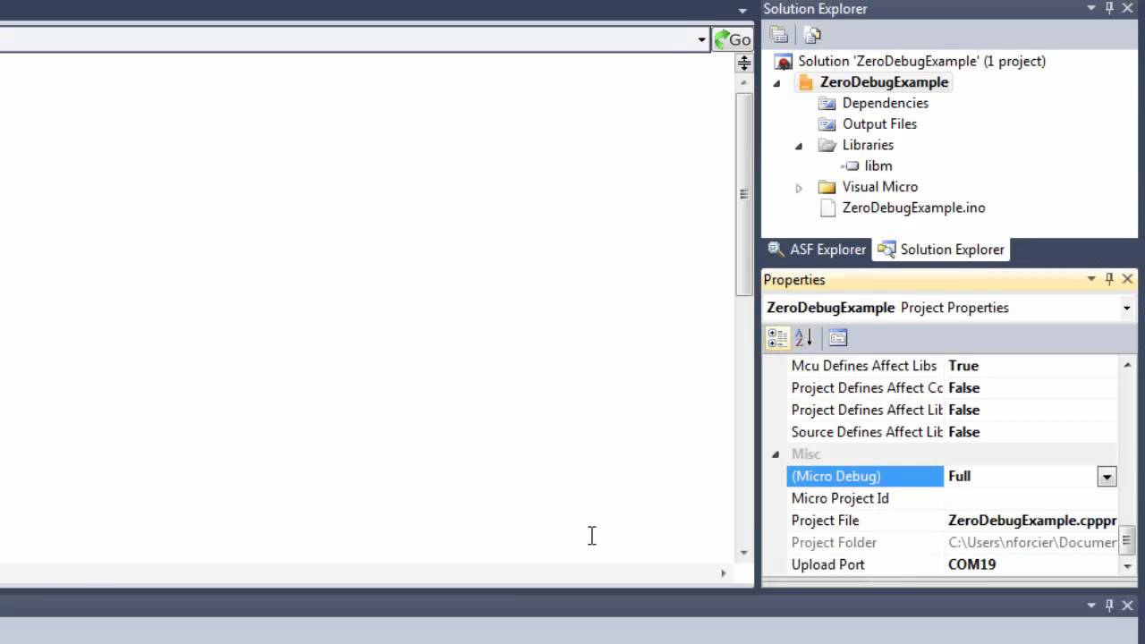1145x644 pixels.
Task: Open Properties icon in Solution Explorer toolbar
Action: [779, 35]
